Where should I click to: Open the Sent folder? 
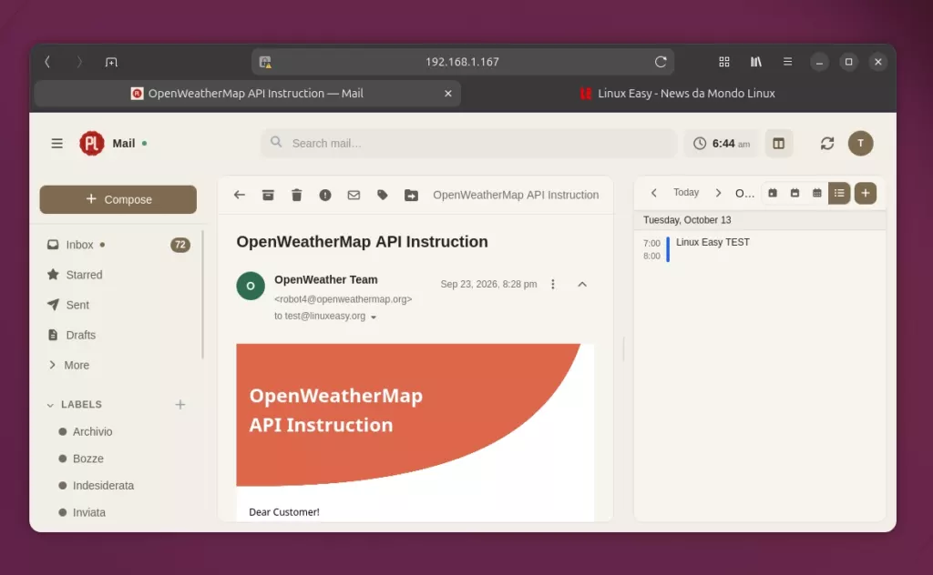[x=119, y=305]
